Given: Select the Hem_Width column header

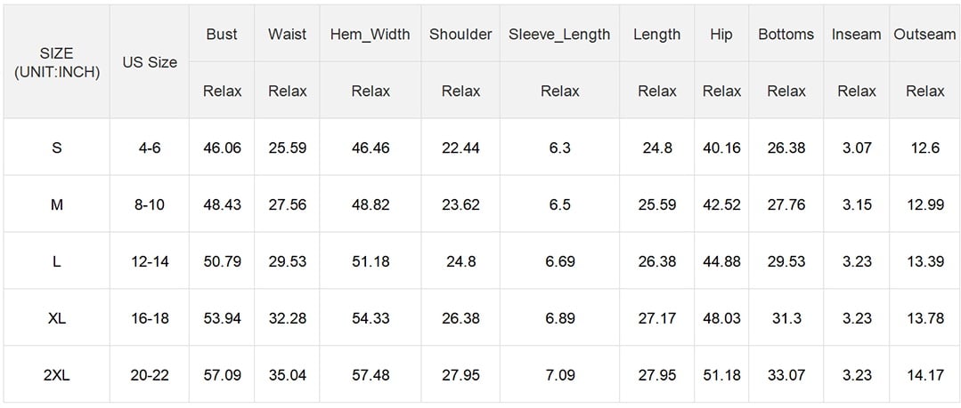Looking at the screenshot, I should tap(371, 35).
